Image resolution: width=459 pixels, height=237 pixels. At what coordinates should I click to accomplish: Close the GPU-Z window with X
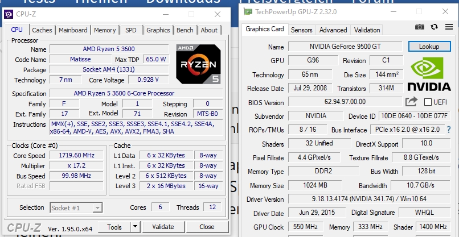click(x=445, y=11)
